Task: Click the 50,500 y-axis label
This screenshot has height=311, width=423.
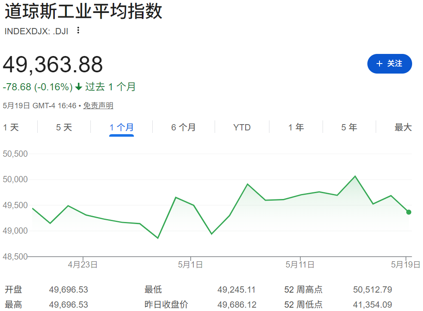Action: (15, 154)
